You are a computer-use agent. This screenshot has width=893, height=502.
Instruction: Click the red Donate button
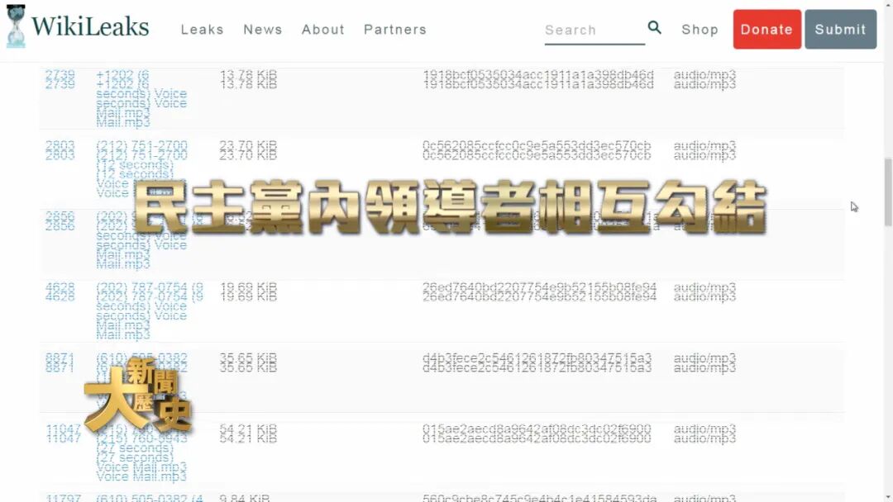click(x=766, y=29)
